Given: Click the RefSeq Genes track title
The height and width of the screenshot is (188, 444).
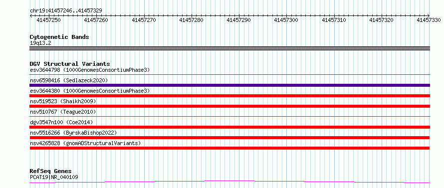Looking at the screenshot, I should (x=50, y=172).
